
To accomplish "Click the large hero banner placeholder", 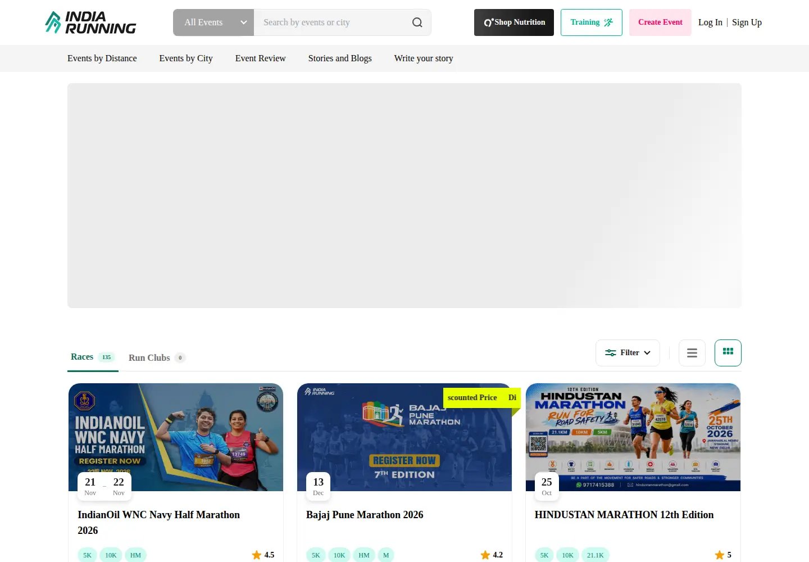I will coord(404,196).
